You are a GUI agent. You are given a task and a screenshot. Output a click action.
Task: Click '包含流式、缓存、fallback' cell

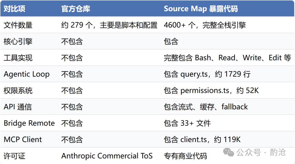[x=206, y=107]
